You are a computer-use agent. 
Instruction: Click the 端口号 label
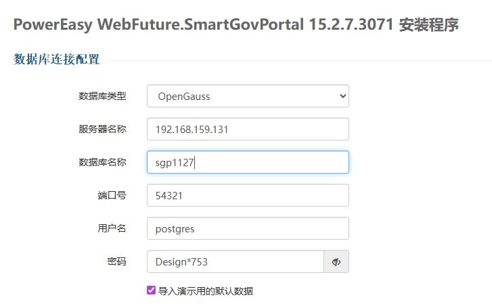112,195
